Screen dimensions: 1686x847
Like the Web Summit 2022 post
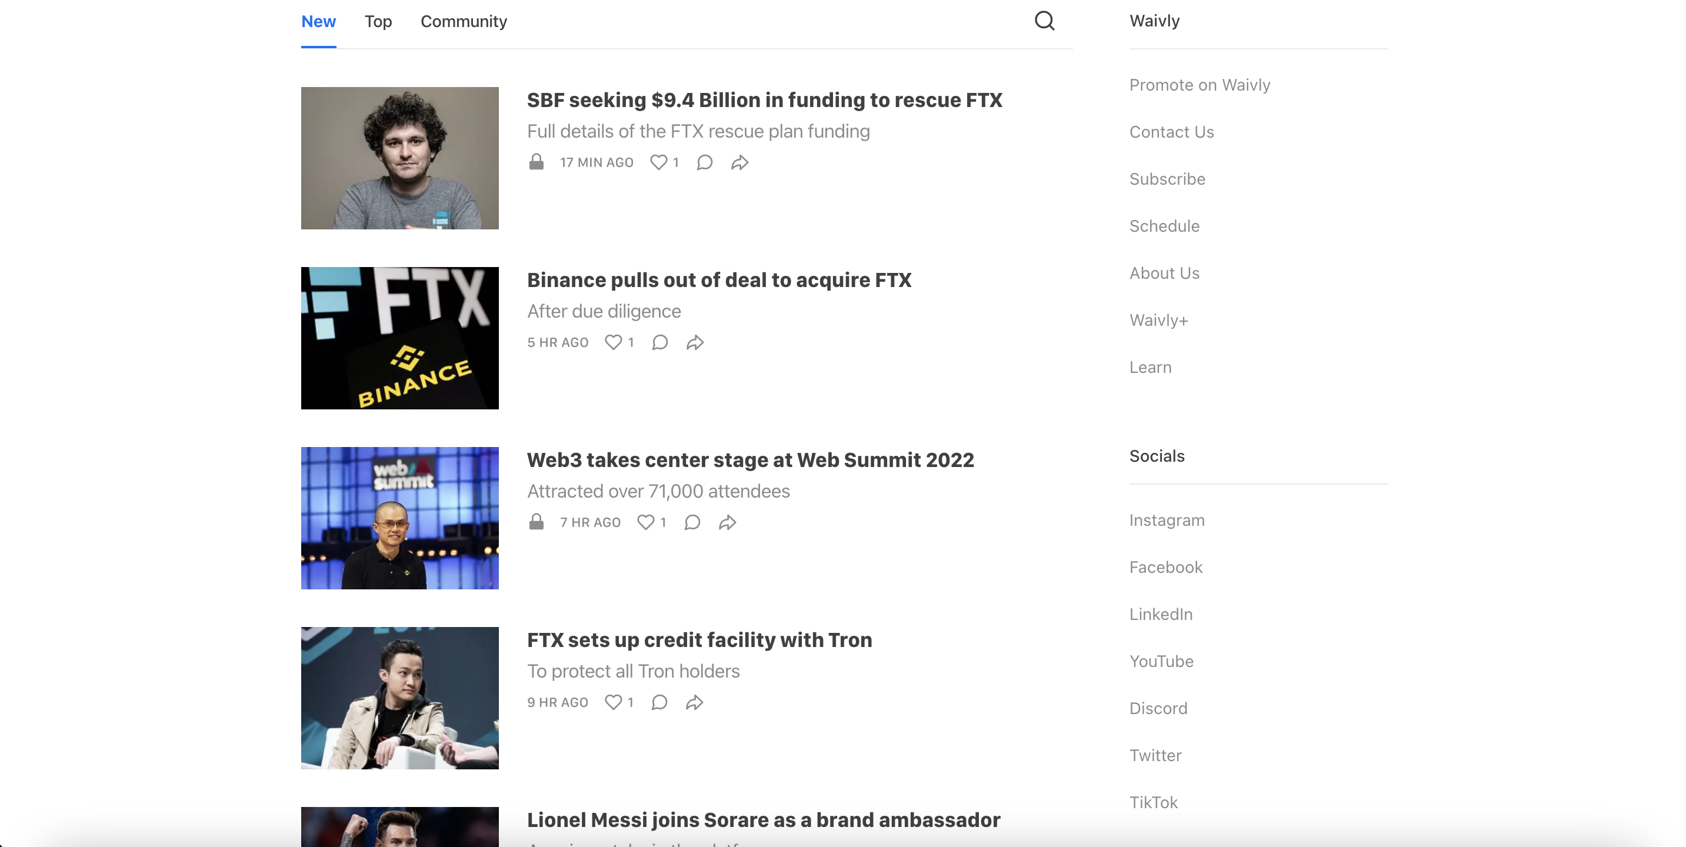click(x=645, y=522)
